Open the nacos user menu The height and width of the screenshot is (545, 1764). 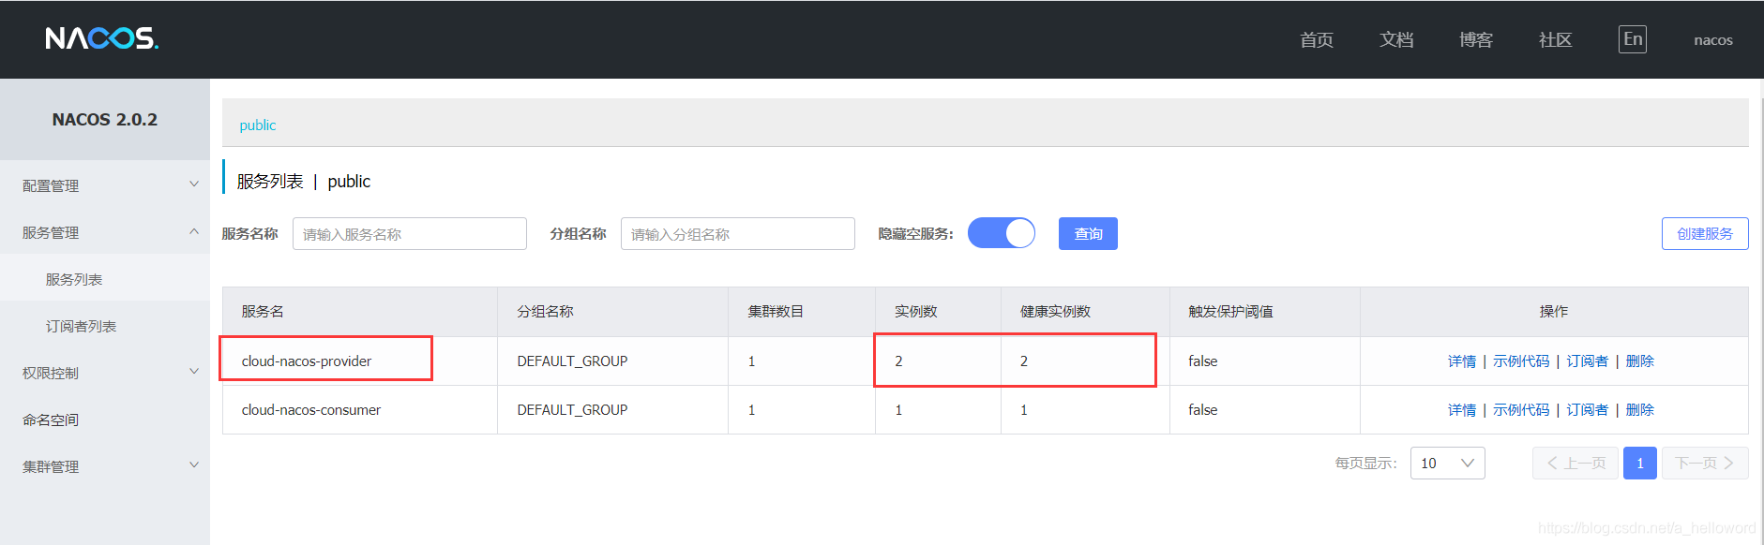1713,40
